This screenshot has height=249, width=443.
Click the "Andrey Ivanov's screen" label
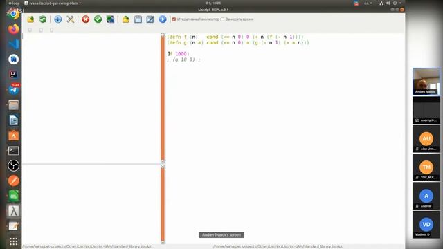(x=221, y=235)
